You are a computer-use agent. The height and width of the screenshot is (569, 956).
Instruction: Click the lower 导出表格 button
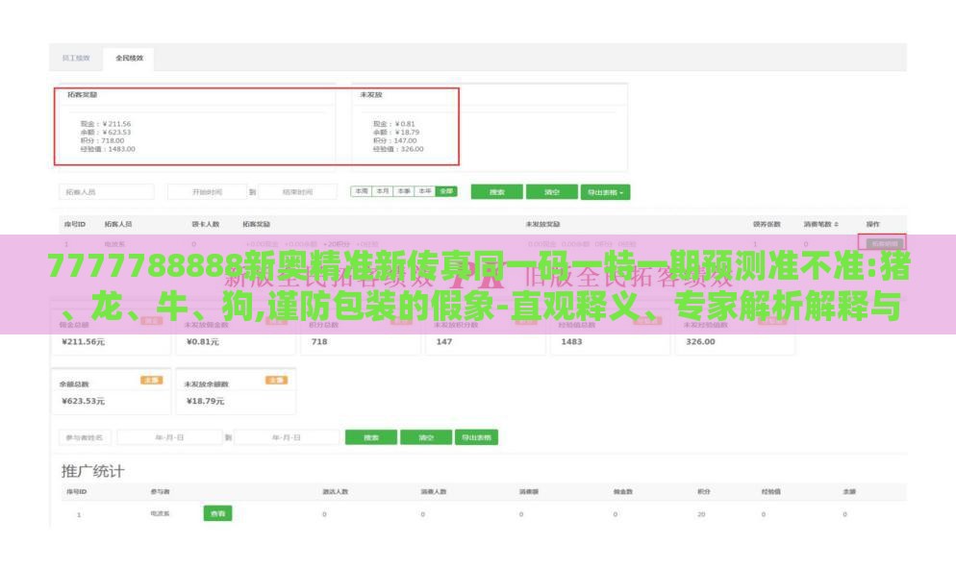pos(476,437)
